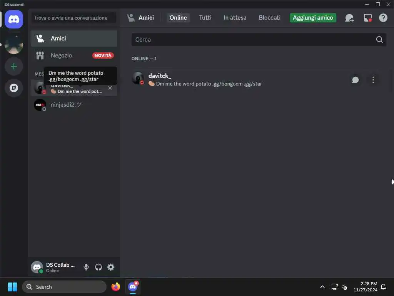The width and height of the screenshot is (394, 296).
Task: Focus the Cerca friends search field
Action: coord(259,40)
